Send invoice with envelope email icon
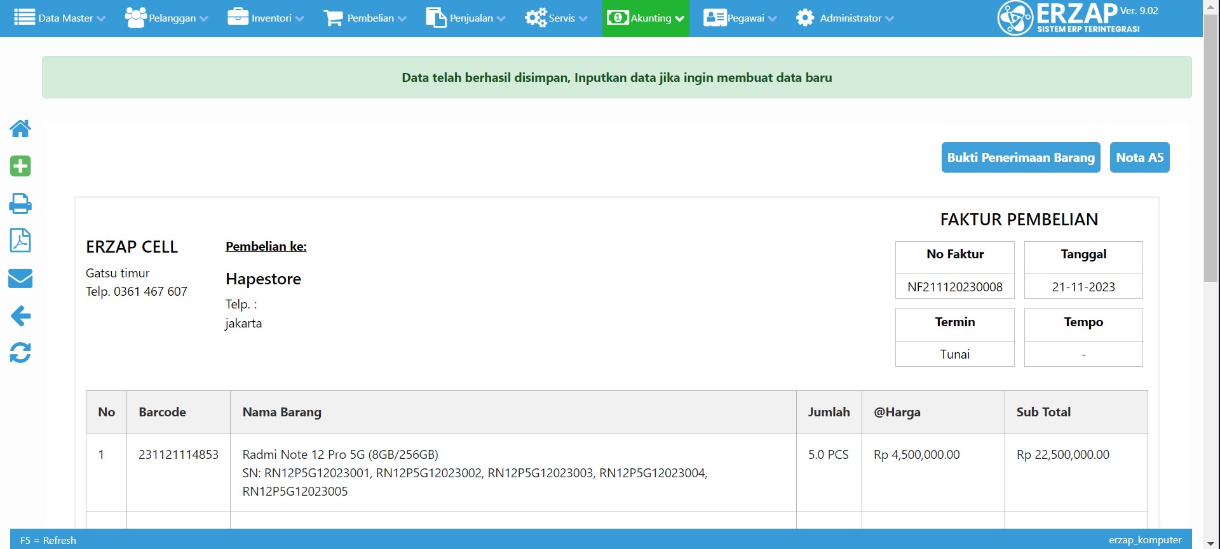Image resolution: width=1220 pixels, height=549 pixels. [x=20, y=278]
